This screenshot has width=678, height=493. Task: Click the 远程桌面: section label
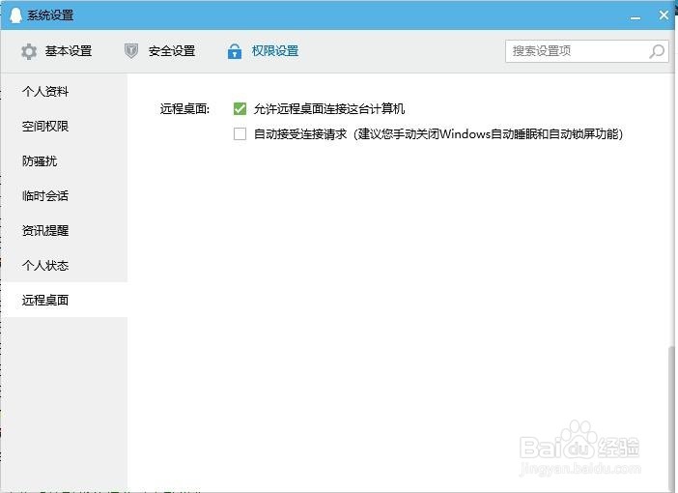coord(184,108)
